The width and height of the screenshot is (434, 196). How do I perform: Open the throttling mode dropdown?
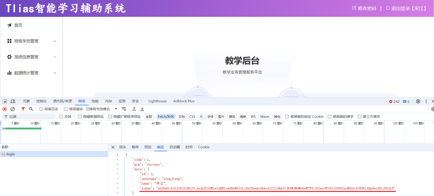101,109
